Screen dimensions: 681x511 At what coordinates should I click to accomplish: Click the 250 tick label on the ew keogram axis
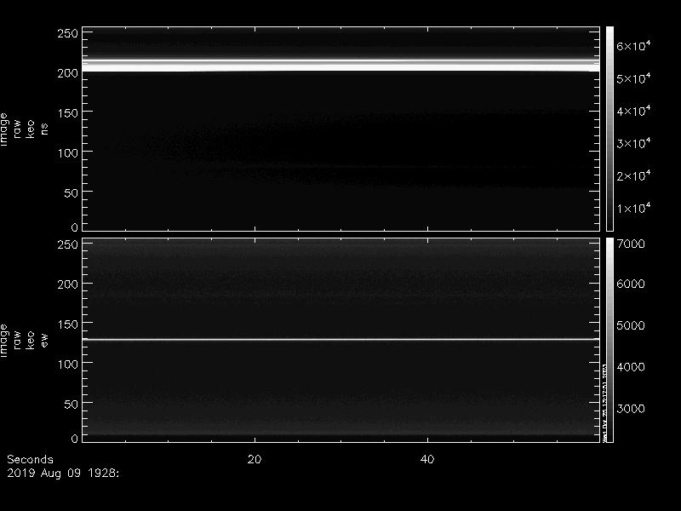click(67, 244)
